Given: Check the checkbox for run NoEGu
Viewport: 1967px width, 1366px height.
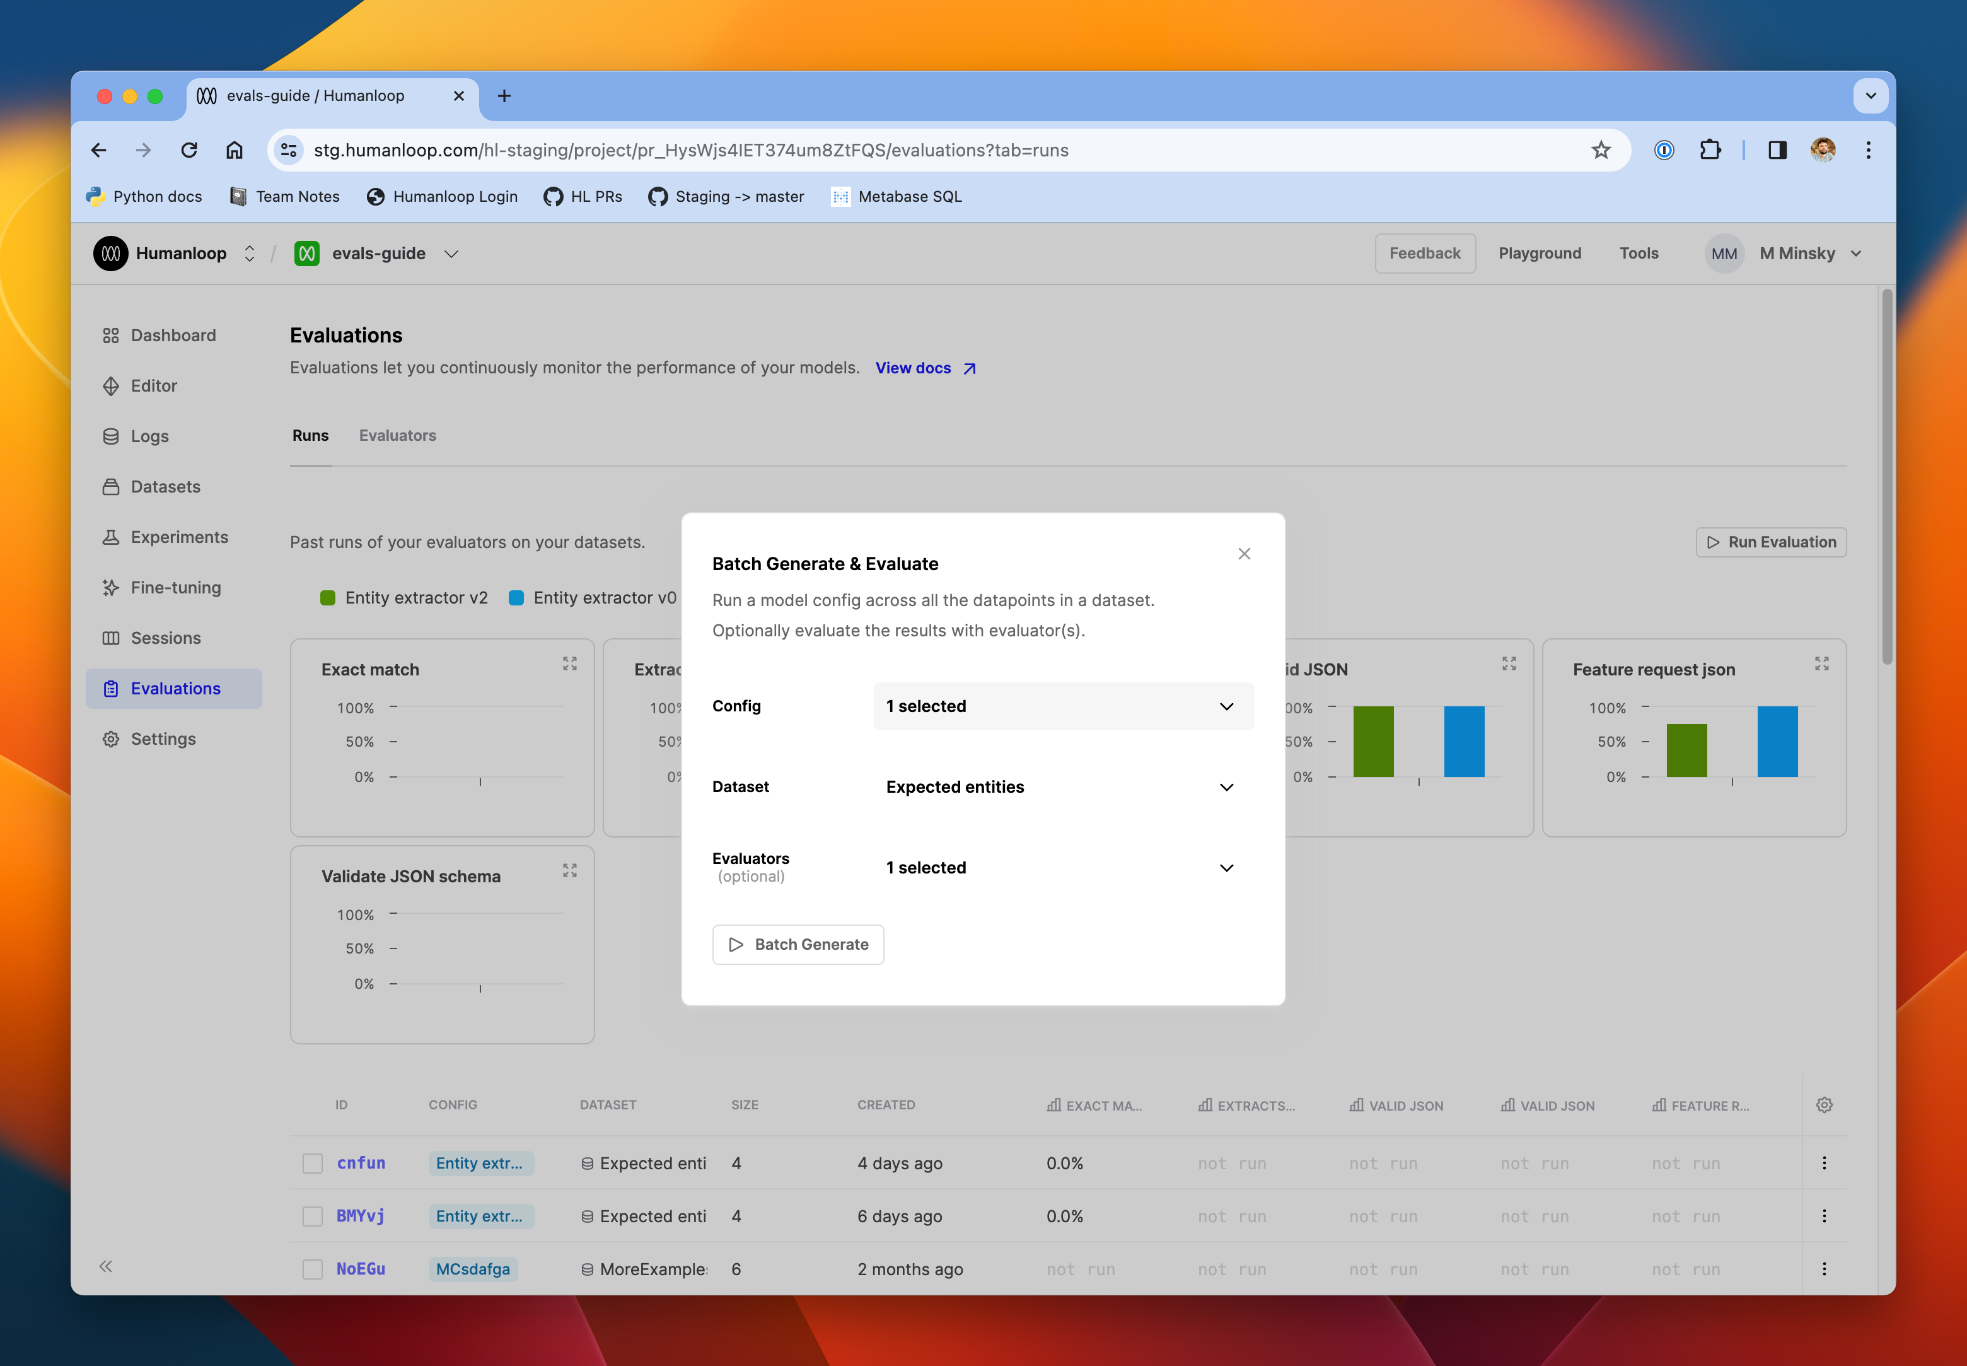Looking at the screenshot, I should click(312, 1270).
